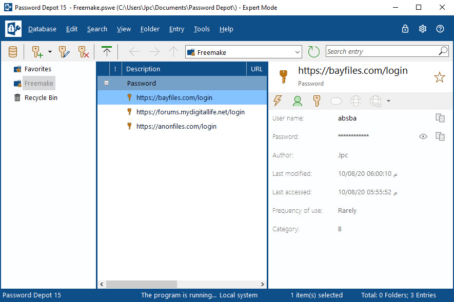Open the Search menu
454x302 pixels.
97,29
